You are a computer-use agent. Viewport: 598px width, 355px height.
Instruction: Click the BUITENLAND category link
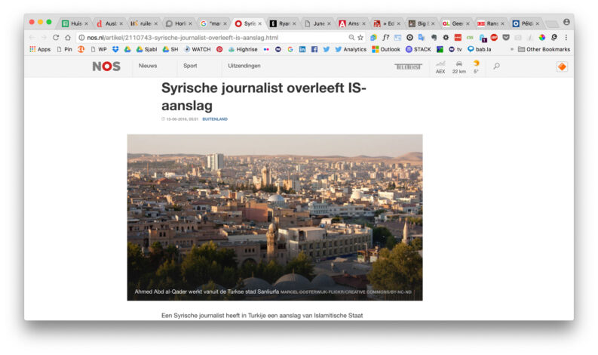[215, 119]
